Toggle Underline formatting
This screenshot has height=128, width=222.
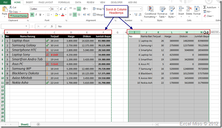[x=40, y=15]
